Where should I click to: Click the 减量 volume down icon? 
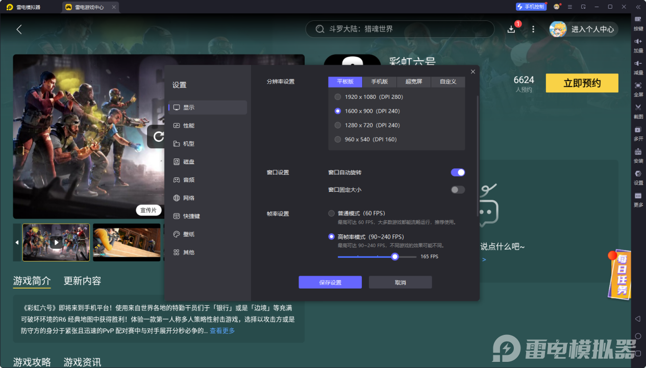click(x=638, y=67)
